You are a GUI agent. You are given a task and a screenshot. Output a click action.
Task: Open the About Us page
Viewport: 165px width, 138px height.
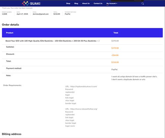point(86,3)
